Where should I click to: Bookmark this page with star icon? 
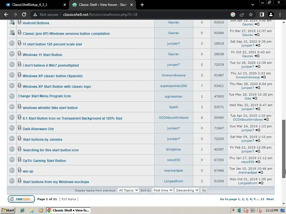pos(251,14)
